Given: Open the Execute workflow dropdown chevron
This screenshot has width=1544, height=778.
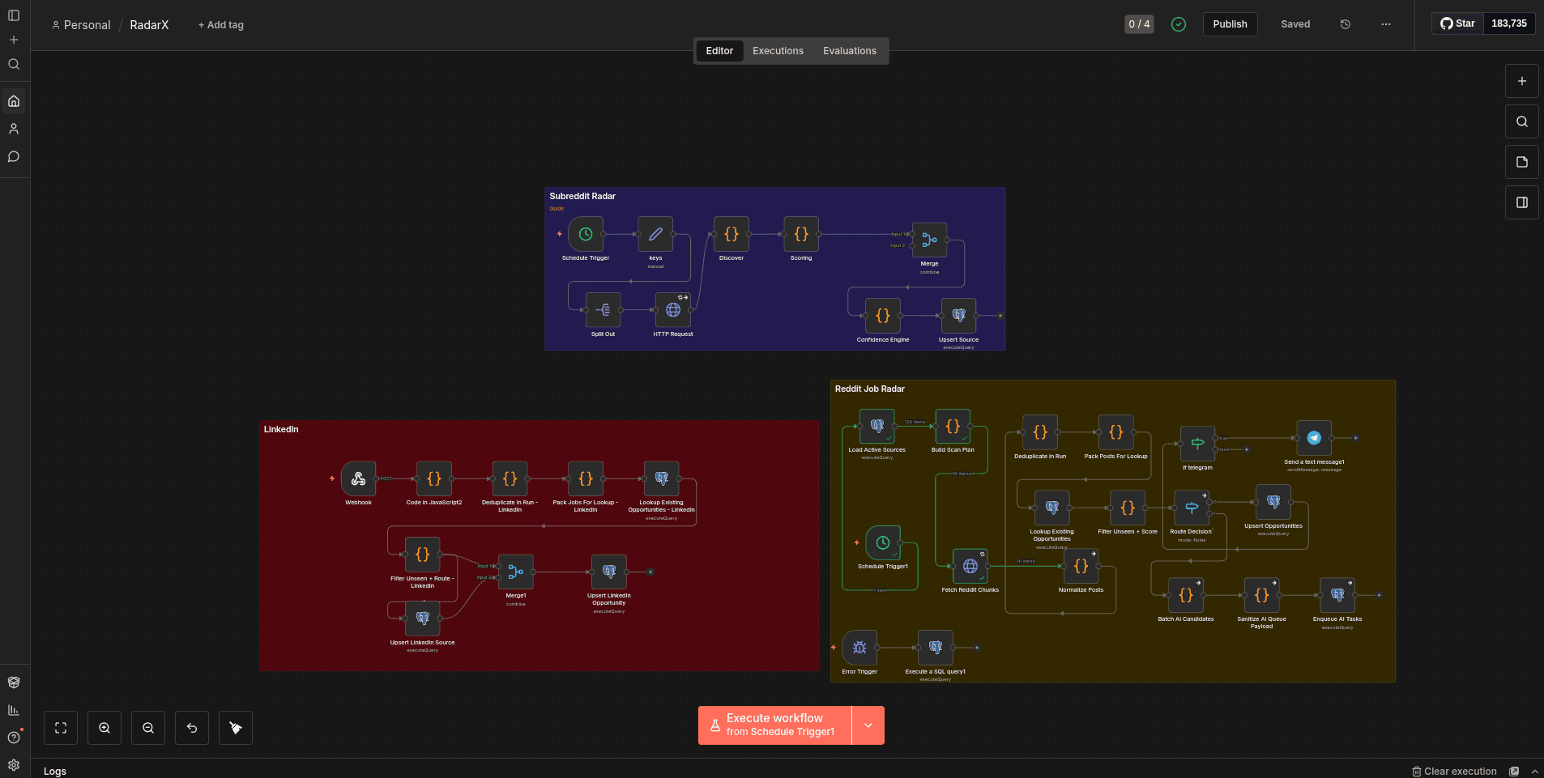Looking at the screenshot, I should 868,725.
